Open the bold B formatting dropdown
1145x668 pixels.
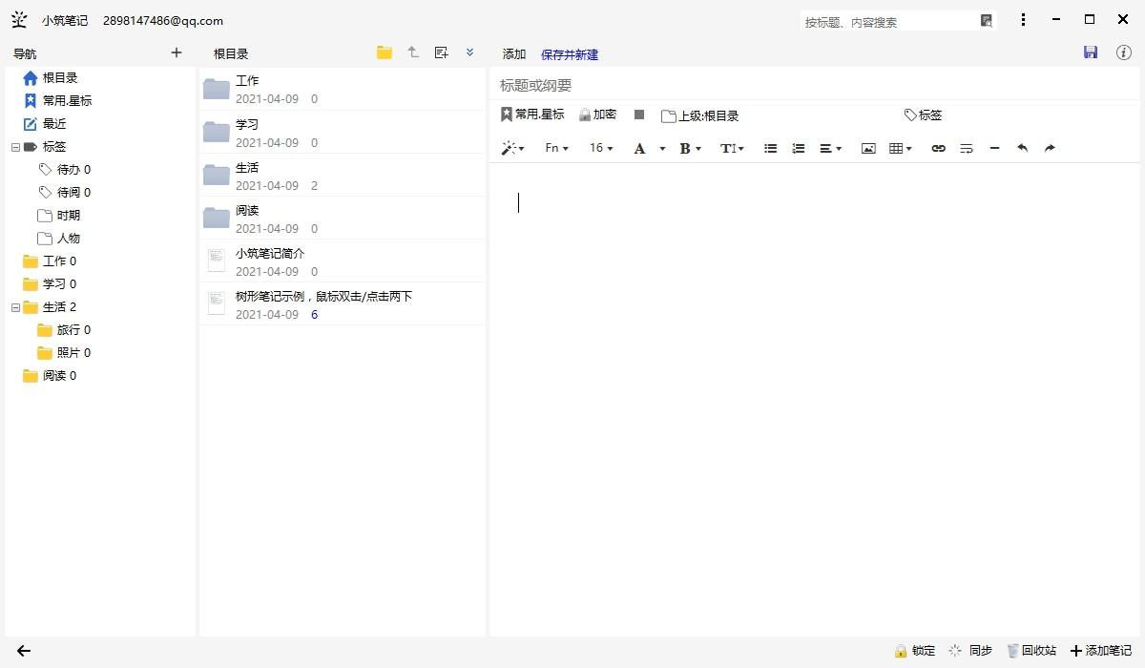[x=690, y=148]
